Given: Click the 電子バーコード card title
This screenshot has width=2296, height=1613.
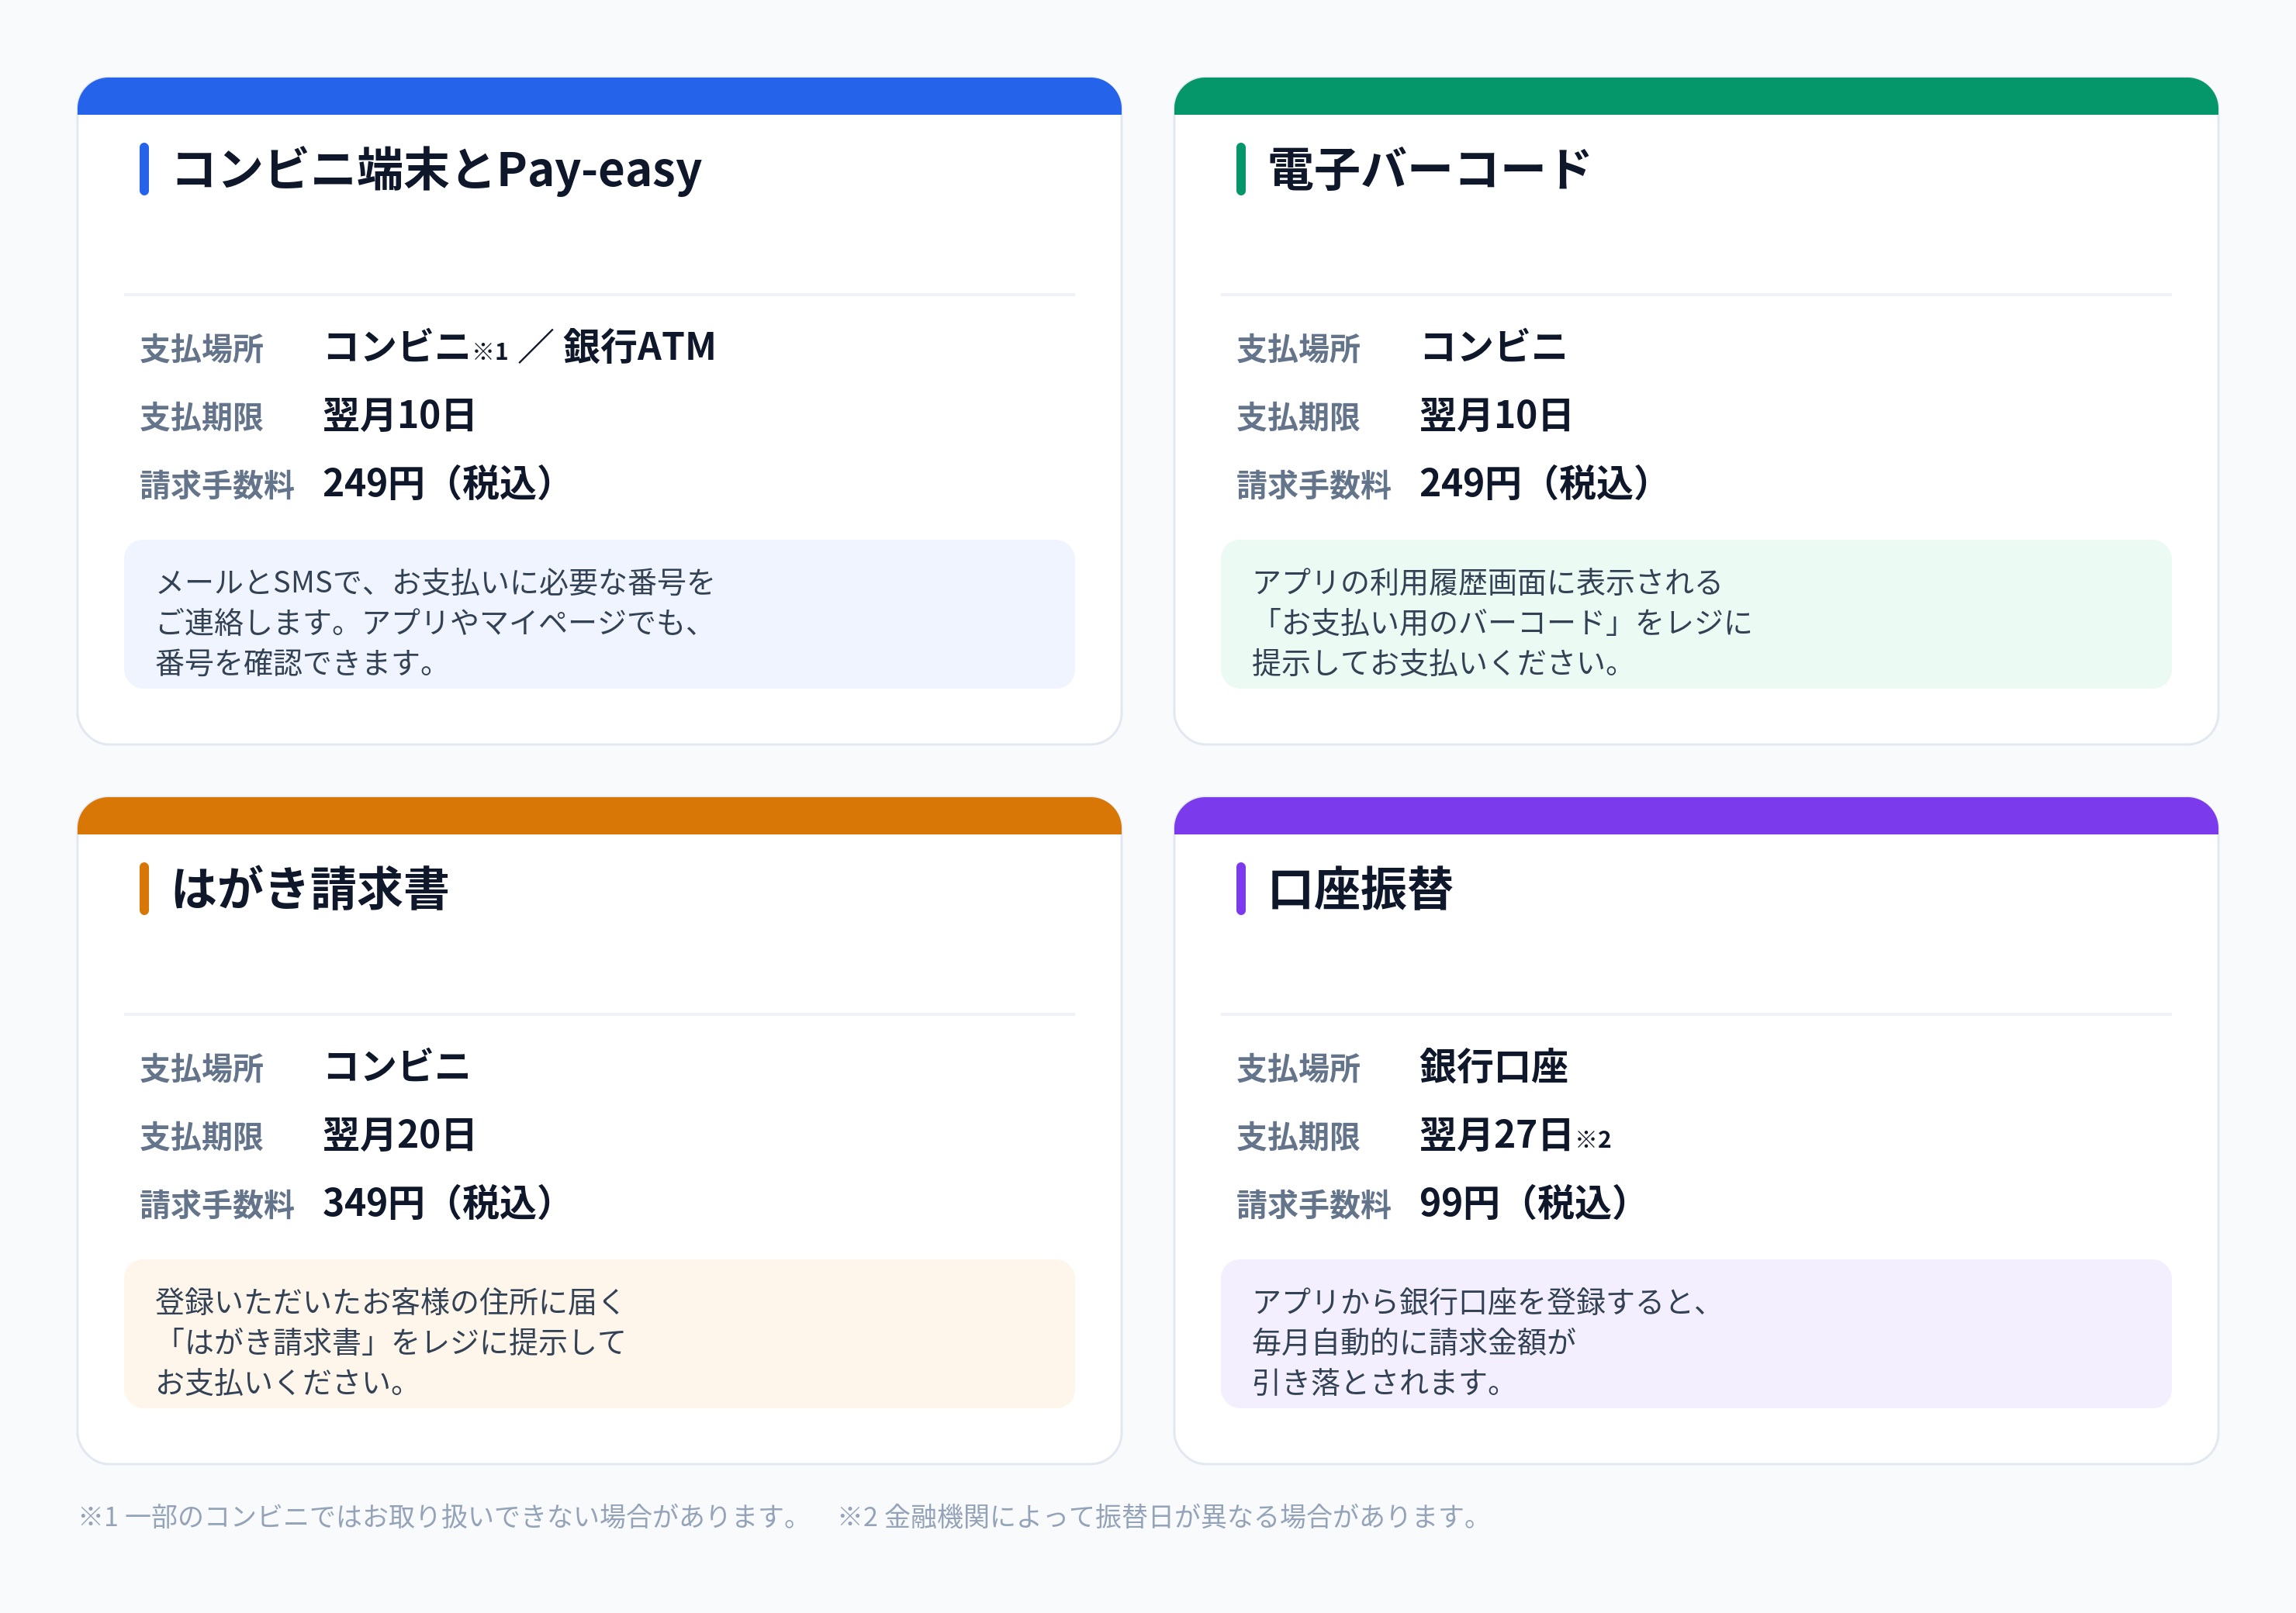Looking at the screenshot, I should (1429, 169).
